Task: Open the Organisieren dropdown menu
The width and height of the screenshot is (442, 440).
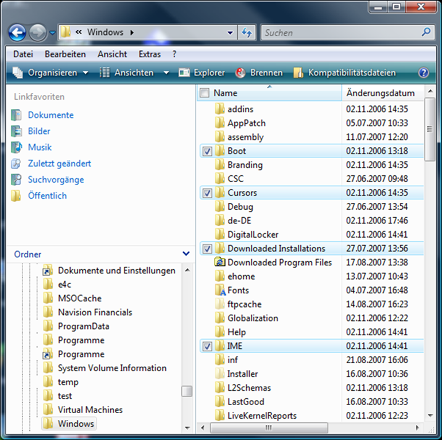Action: [52, 73]
